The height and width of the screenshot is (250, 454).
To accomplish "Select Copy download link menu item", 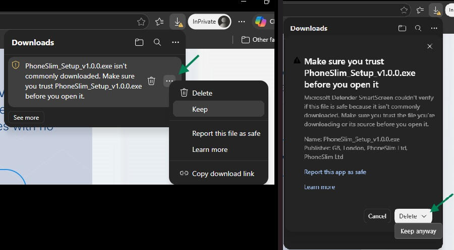I will click(x=218, y=174).
